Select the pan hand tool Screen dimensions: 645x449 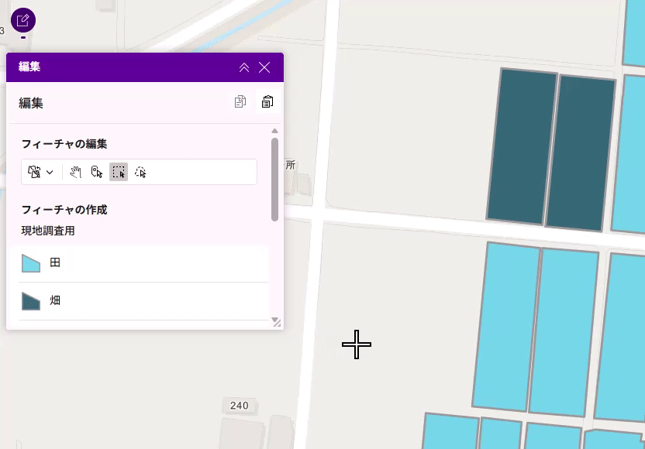pyautogui.click(x=75, y=172)
